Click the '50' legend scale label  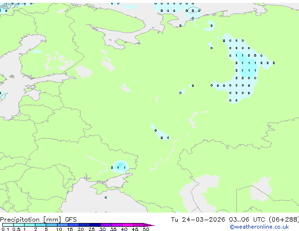[x=146, y=229]
